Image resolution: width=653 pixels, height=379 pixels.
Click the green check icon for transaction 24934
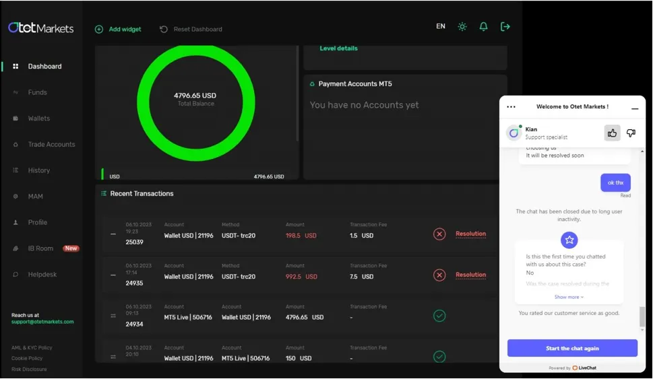click(439, 316)
